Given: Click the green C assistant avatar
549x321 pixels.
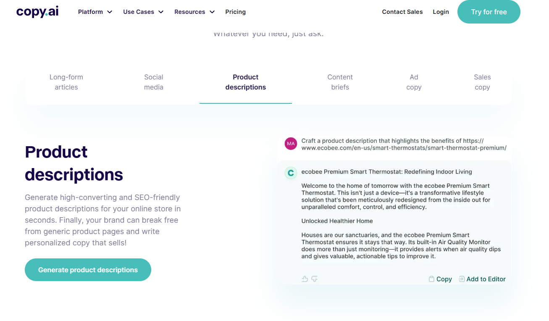Looking at the screenshot, I should (x=291, y=173).
